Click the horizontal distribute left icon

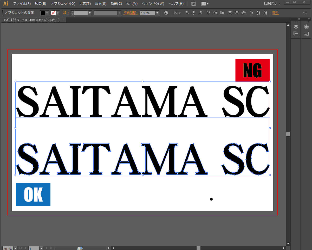252,13
